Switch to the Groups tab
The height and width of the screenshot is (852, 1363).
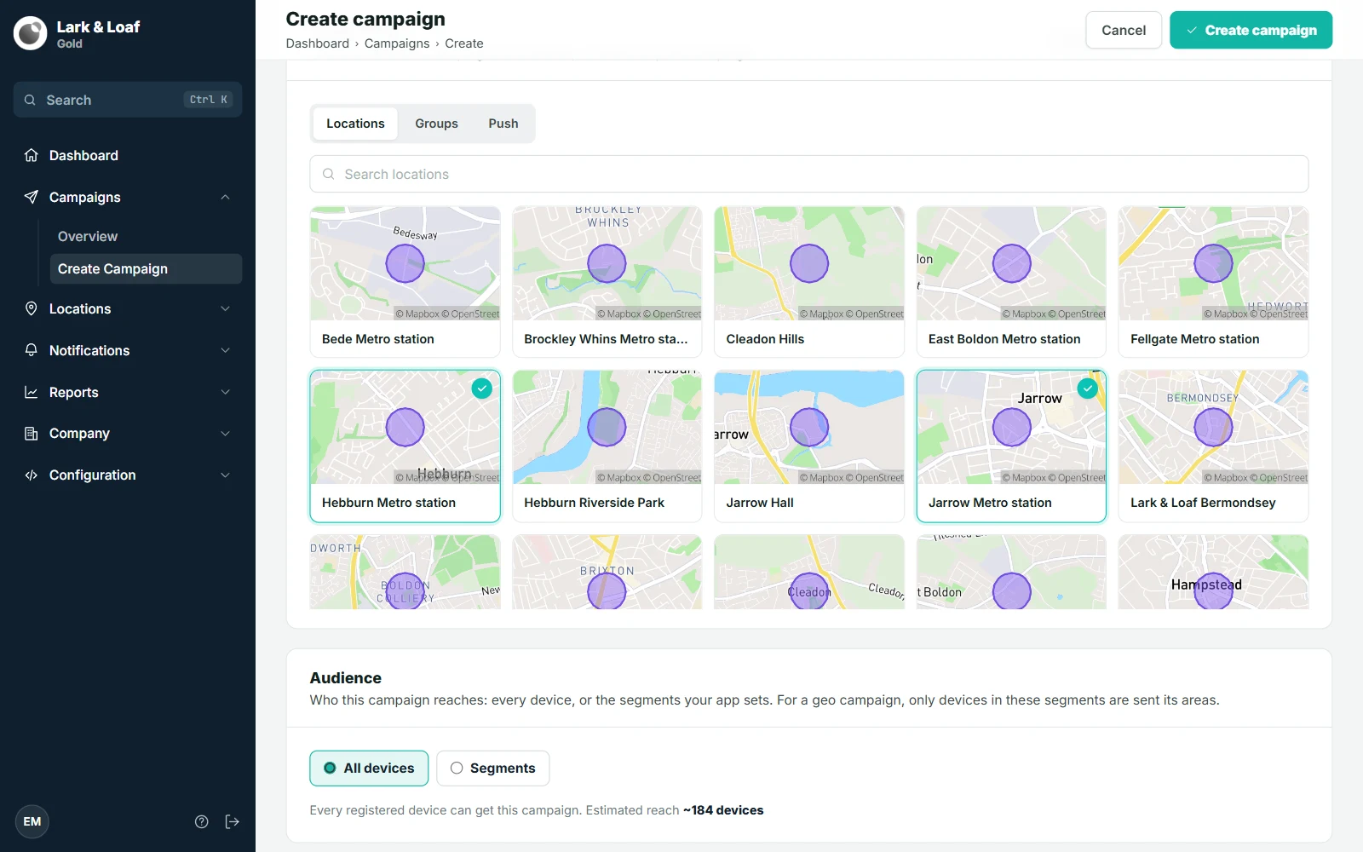pyautogui.click(x=436, y=124)
